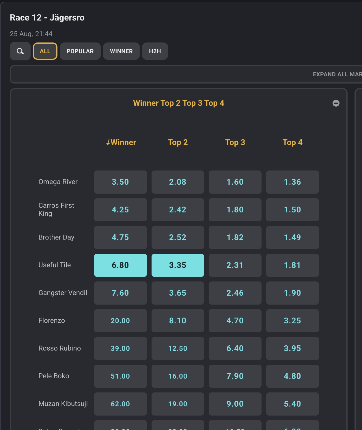
Task: Select Gangster Vendil Top 2 odds 3.65
Action: 178,293
